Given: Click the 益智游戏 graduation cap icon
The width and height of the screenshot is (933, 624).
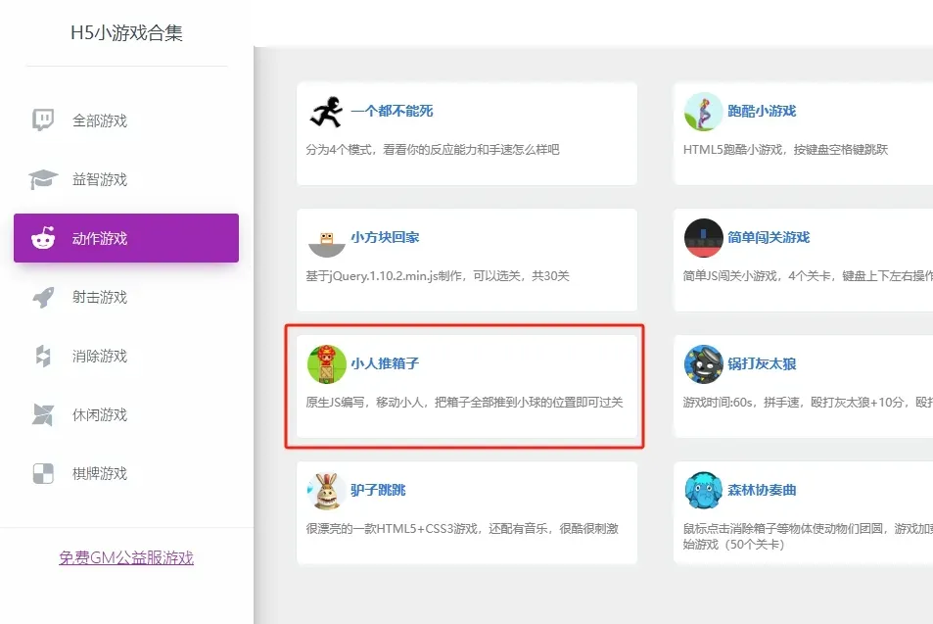Looking at the screenshot, I should [x=43, y=179].
